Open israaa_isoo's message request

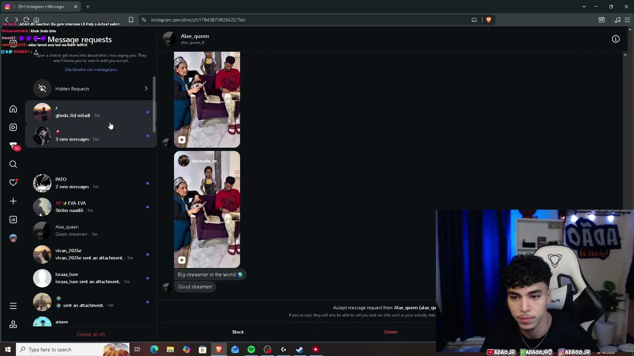pos(91,278)
